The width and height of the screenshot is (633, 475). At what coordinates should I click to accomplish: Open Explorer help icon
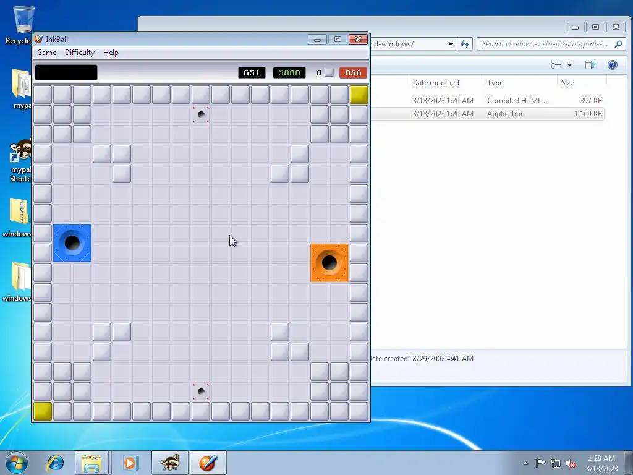[612, 65]
